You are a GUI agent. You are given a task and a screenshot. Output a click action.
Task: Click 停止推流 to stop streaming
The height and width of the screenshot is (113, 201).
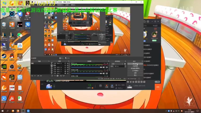[135, 64]
